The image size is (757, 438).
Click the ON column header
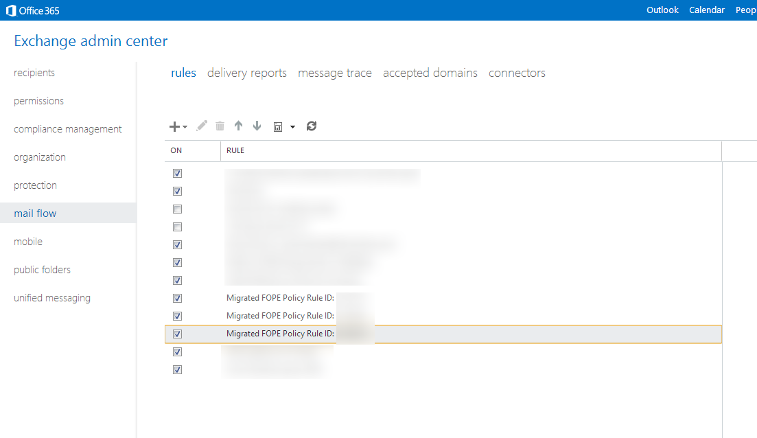click(176, 150)
